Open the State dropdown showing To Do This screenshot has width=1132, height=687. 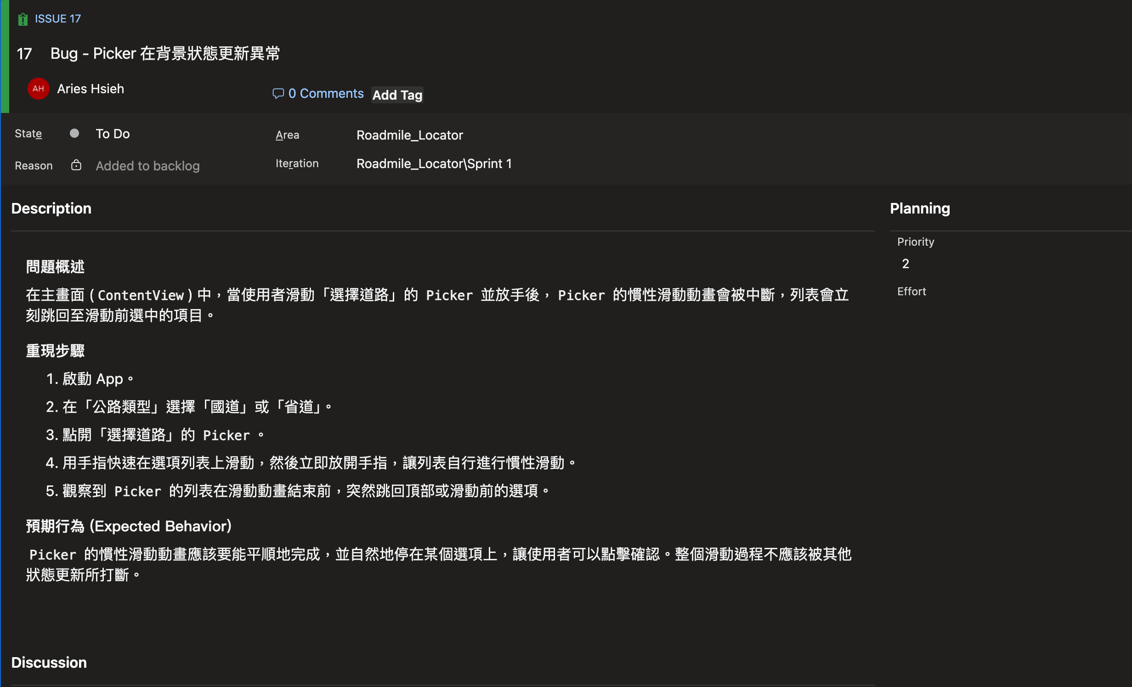tap(113, 134)
